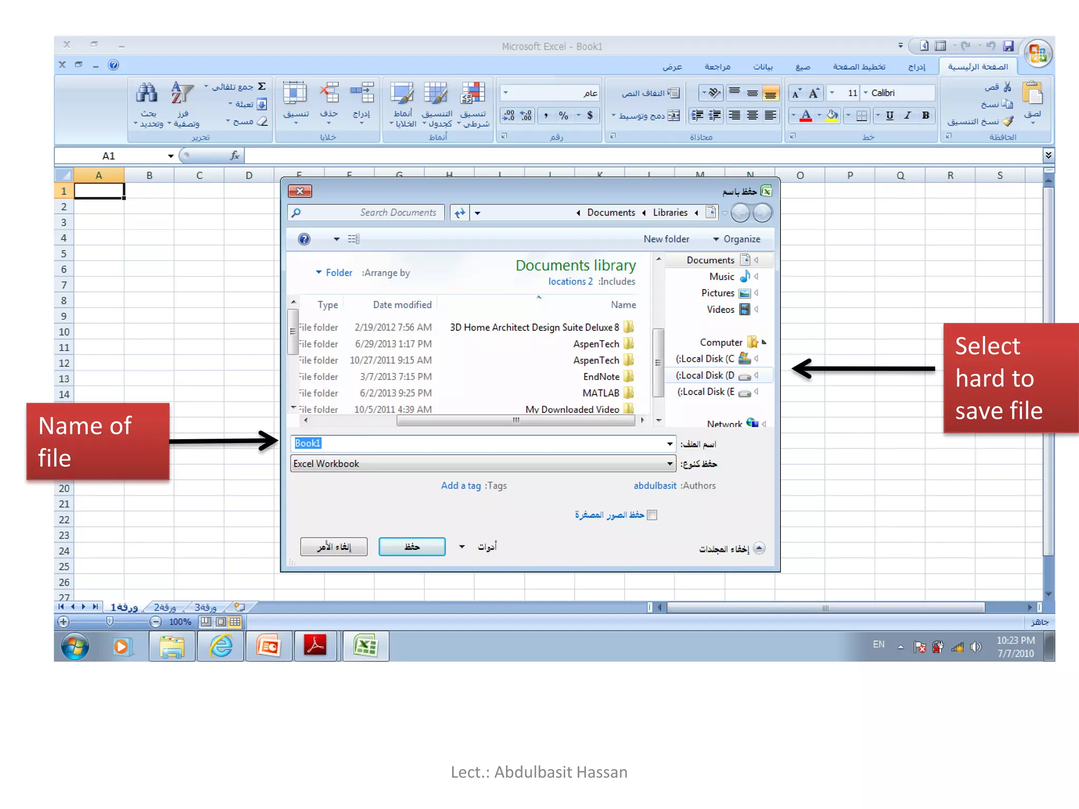Click the Add a tag link
The height and width of the screenshot is (809, 1079).
(x=460, y=486)
